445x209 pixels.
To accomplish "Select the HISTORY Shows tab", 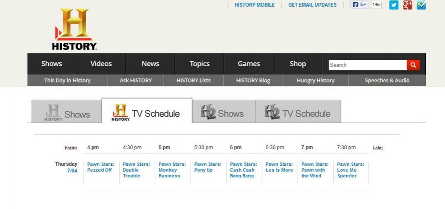I will coord(67,111).
